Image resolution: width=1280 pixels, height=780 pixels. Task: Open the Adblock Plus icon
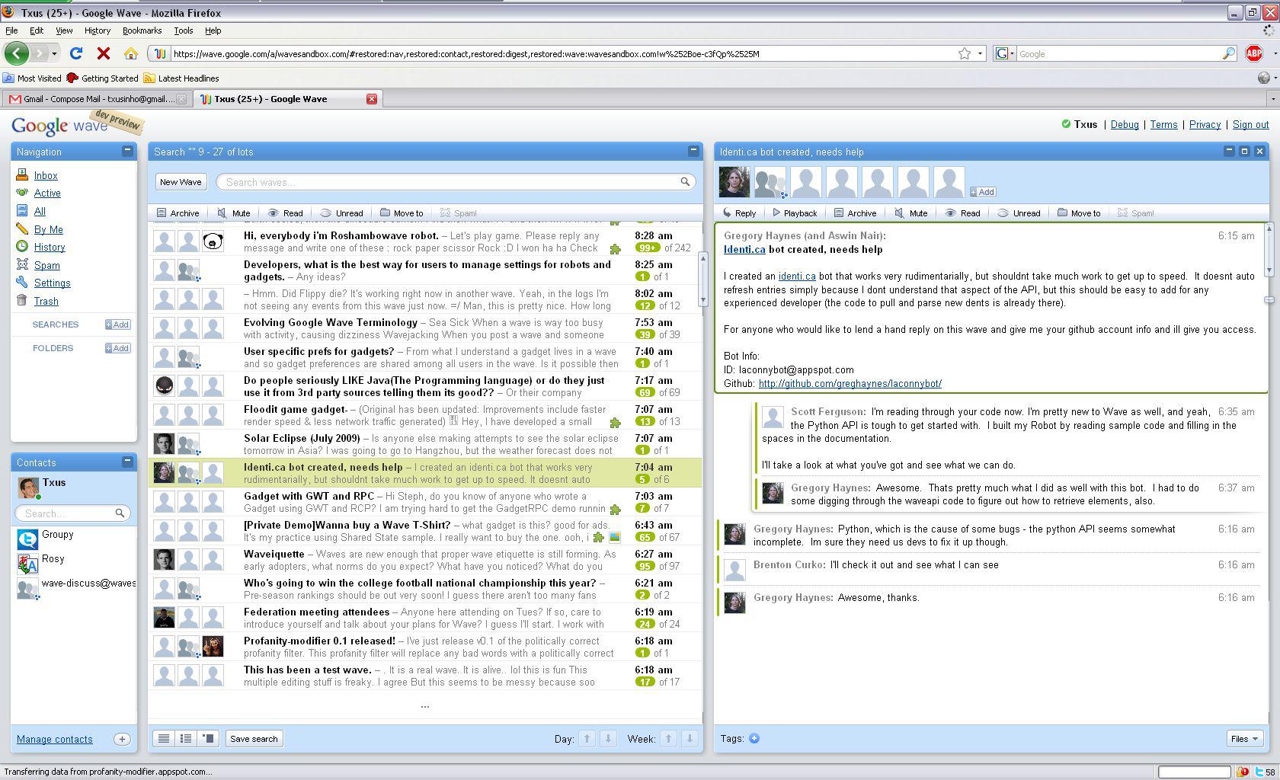click(x=1253, y=53)
